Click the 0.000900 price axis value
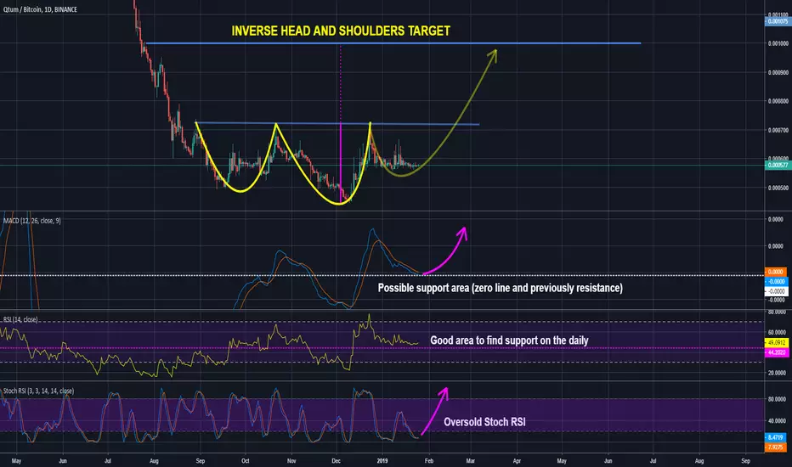Image resolution: width=792 pixels, height=467 pixels. tap(778, 72)
